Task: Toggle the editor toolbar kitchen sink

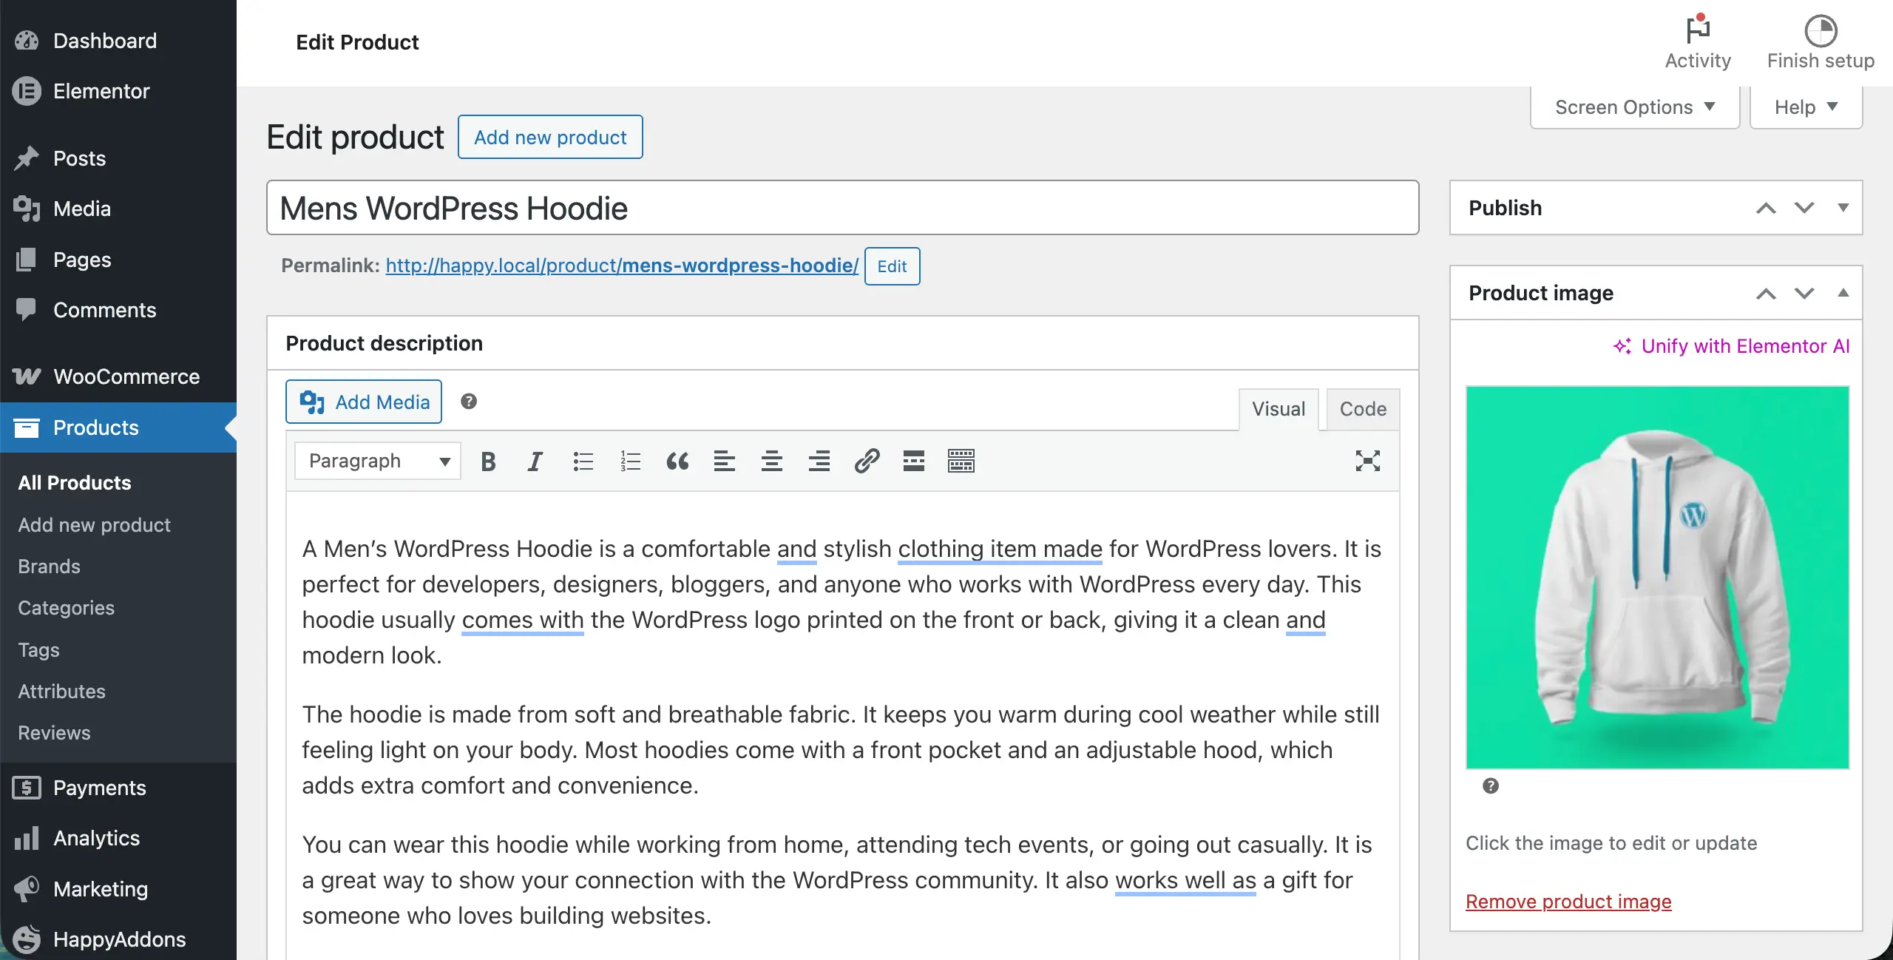Action: click(961, 461)
